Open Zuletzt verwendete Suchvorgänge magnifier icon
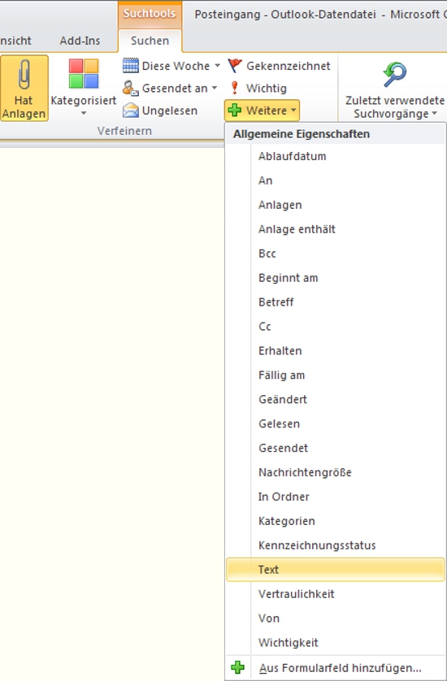The image size is (447, 681). point(395,74)
